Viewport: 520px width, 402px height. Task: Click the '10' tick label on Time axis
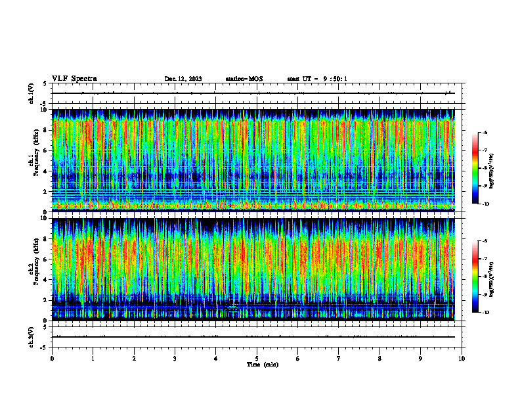click(x=462, y=359)
